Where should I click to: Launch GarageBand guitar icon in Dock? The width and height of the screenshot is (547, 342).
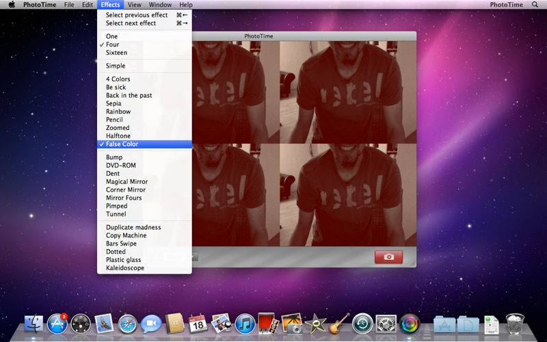pyautogui.click(x=338, y=322)
